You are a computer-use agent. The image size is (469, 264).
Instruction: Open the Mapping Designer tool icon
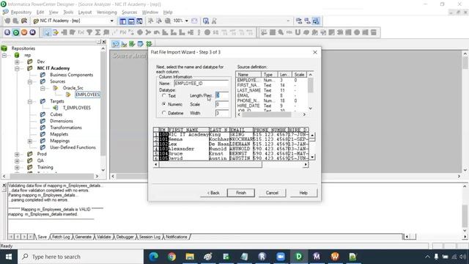click(149, 44)
